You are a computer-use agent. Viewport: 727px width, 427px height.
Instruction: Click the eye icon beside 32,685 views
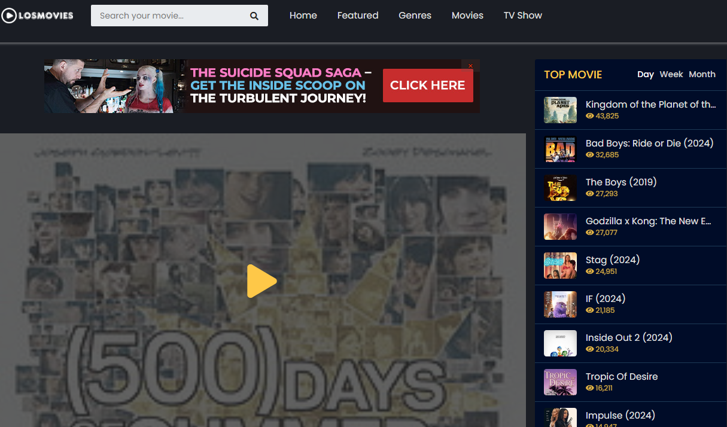(590, 155)
